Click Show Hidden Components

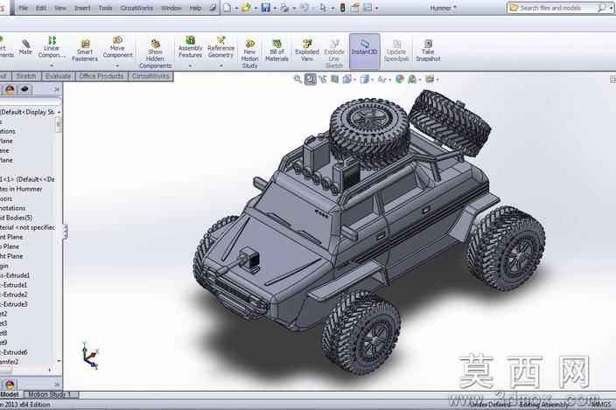[x=155, y=53]
